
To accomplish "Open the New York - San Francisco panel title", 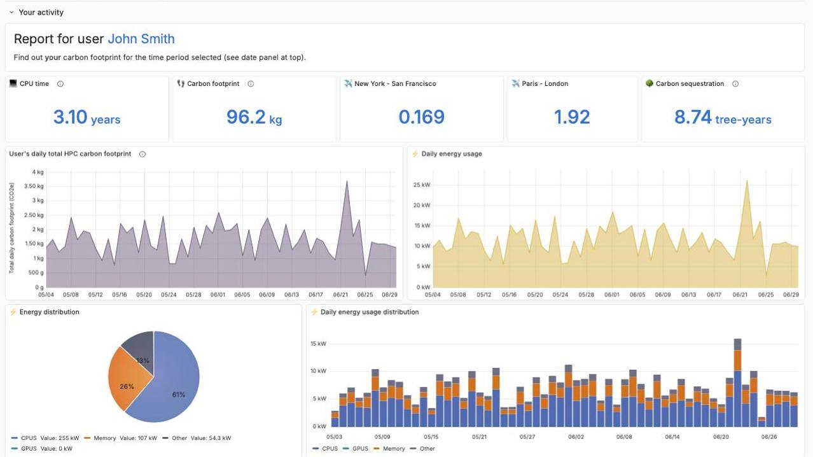I will click(395, 84).
